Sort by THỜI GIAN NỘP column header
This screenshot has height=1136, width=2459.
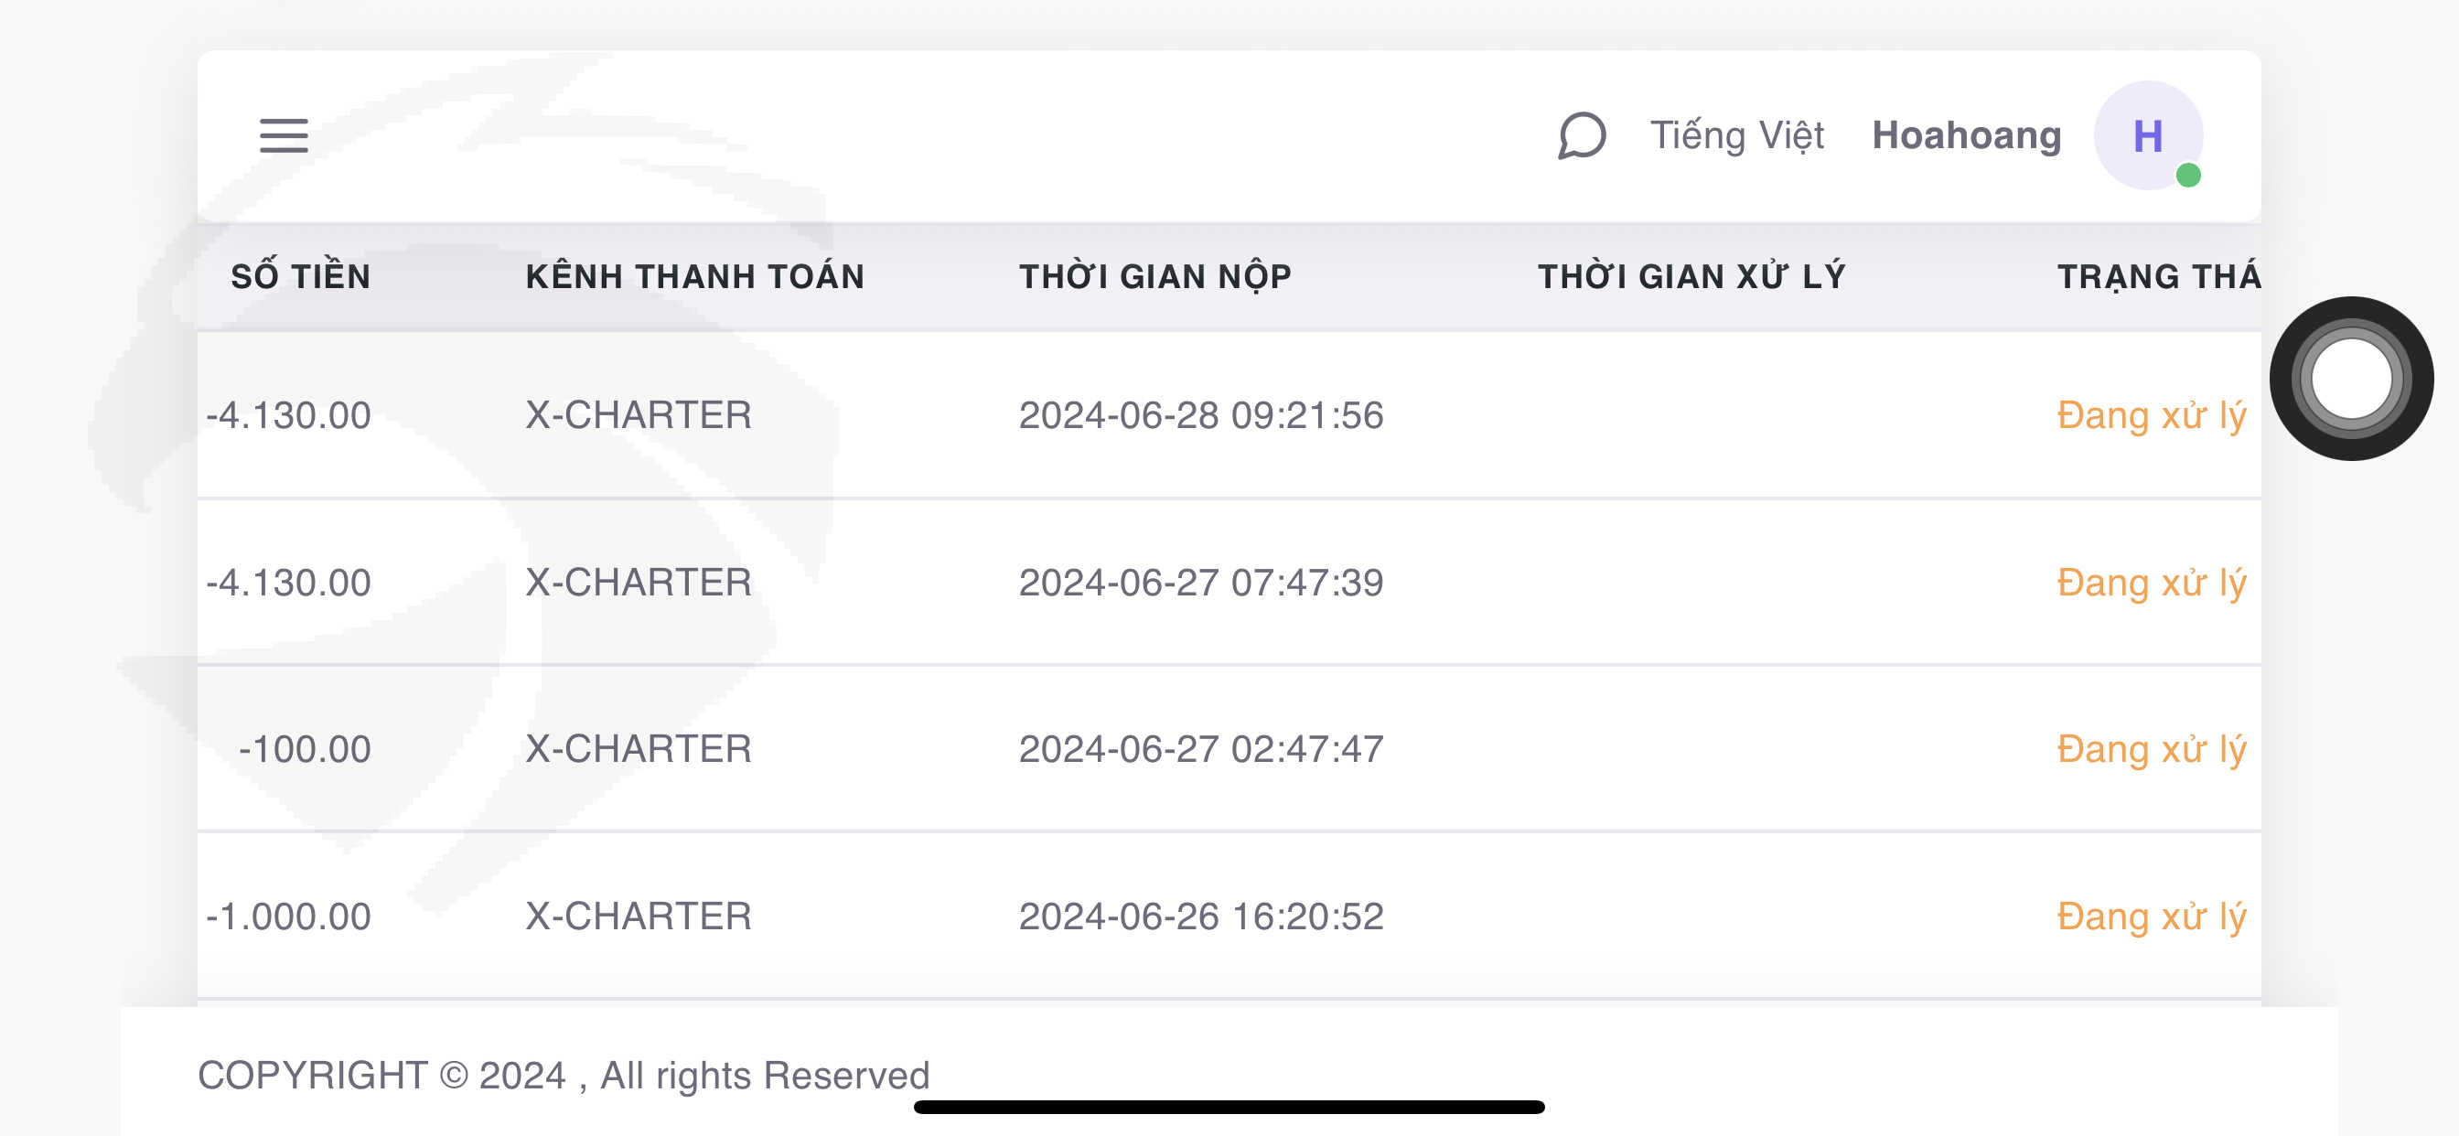tap(1155, 276)
